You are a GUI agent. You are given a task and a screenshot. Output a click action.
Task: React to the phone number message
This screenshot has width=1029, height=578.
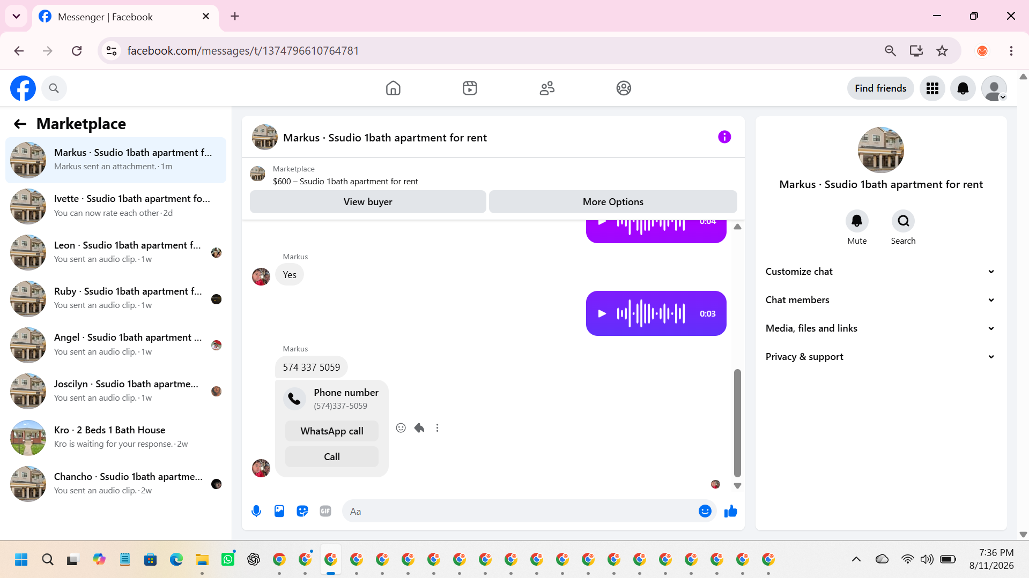tap(401, 428)
